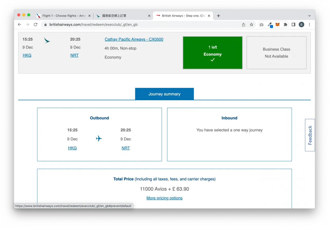This screenshot has width=329, height=227.
Task: Select the British Airways Step one tab
Action: pyautogui.click(x=183, y=16)
